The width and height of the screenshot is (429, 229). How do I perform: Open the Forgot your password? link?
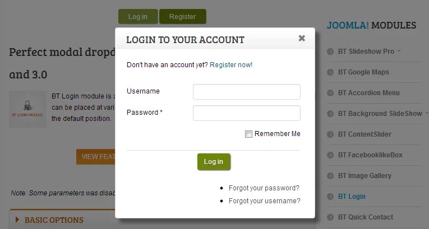coord(264,188)
